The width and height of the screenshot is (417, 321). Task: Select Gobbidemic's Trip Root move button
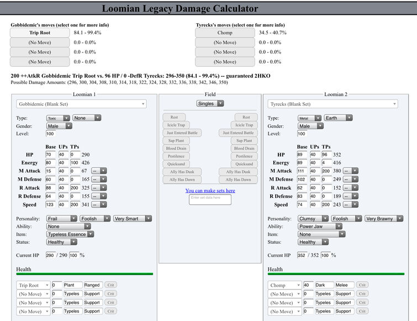click(40, 33)
